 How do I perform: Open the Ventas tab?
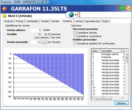pyautogui.click(x=79, y=21)
